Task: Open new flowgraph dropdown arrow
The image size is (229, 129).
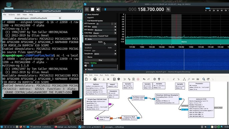Action: (90, 79)
